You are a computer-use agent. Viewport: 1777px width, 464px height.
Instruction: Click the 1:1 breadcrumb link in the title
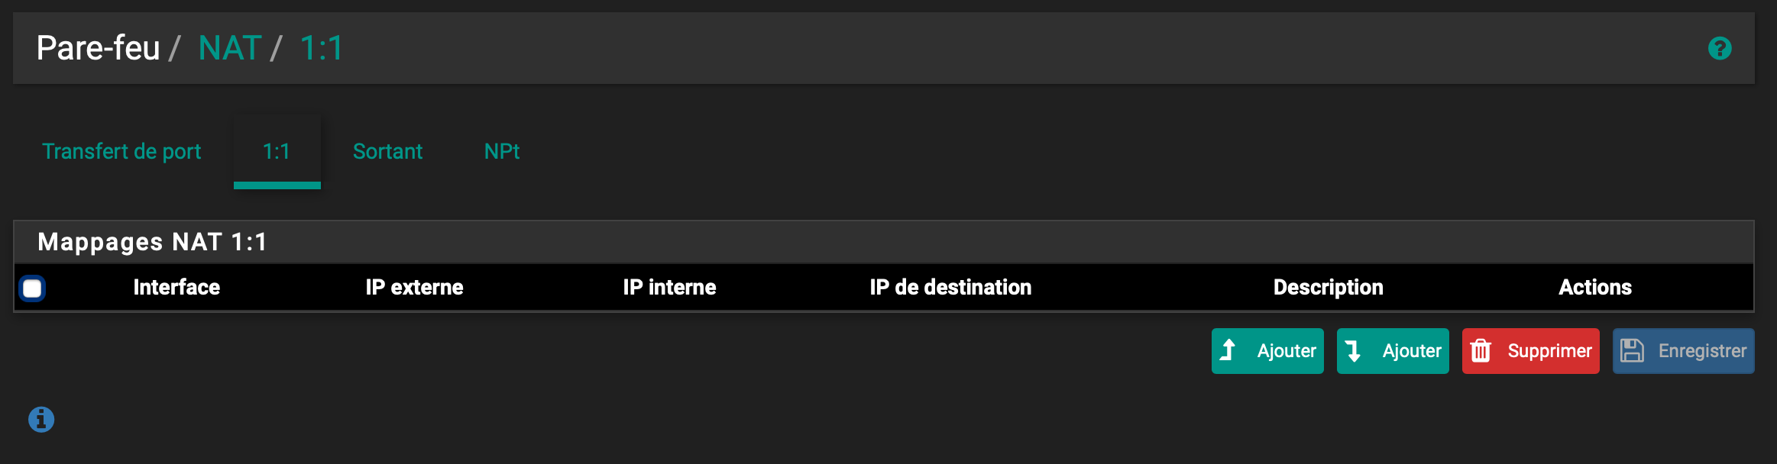(x=321, y=49)
